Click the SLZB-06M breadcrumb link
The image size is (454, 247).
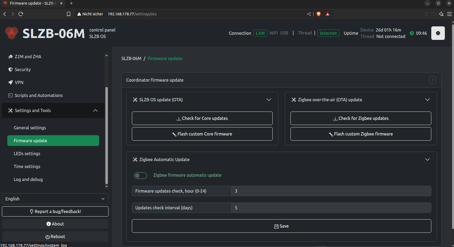(131, 58)
